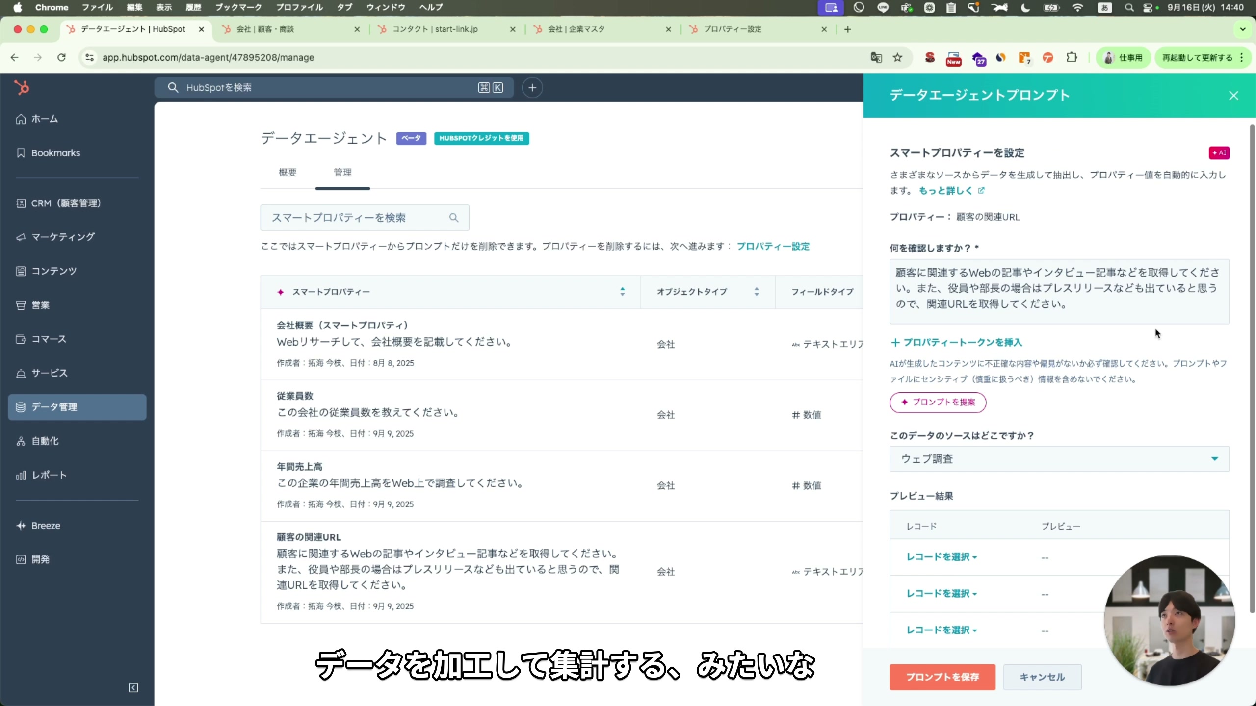Click the plus icon beside HubSpot search bar
Image resolution: width=1256 pixels, height=706 pixels.
[532, 87]
